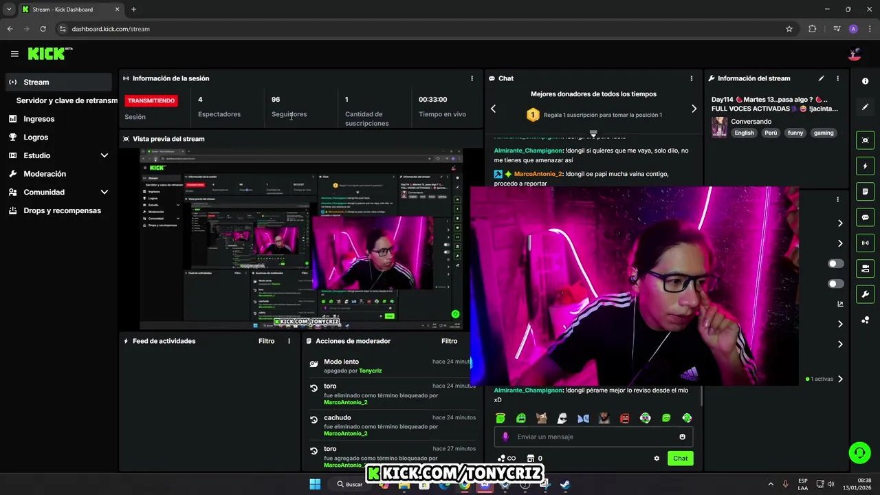Expand the Comunidad sidebar section
This screenshot has width=880, height=495.
click(x=104, y=192)
